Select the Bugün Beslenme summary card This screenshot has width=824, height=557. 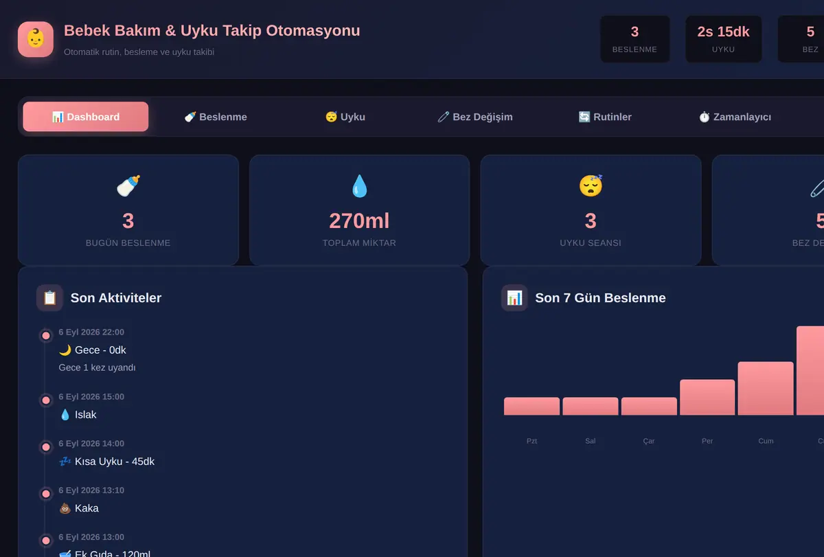coord(128,210)
